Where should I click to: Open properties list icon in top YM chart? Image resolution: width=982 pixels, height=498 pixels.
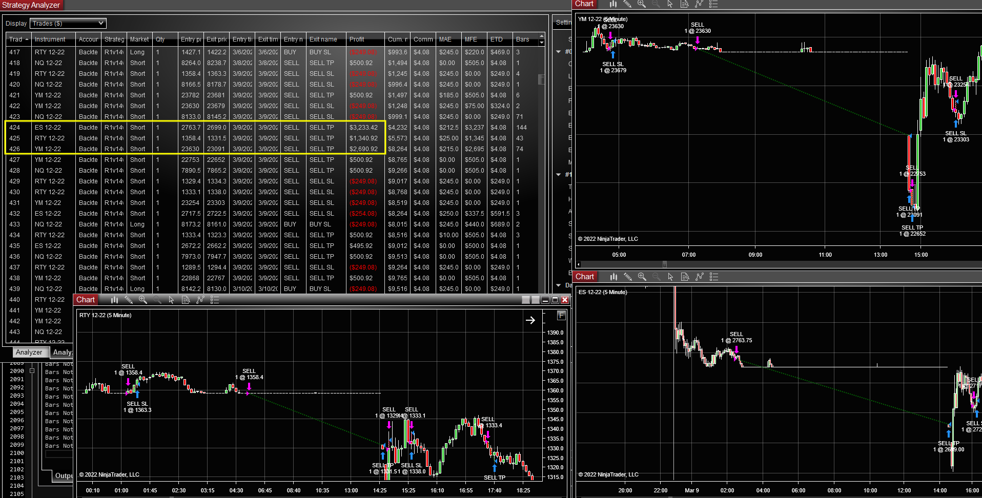click(713, 4)
